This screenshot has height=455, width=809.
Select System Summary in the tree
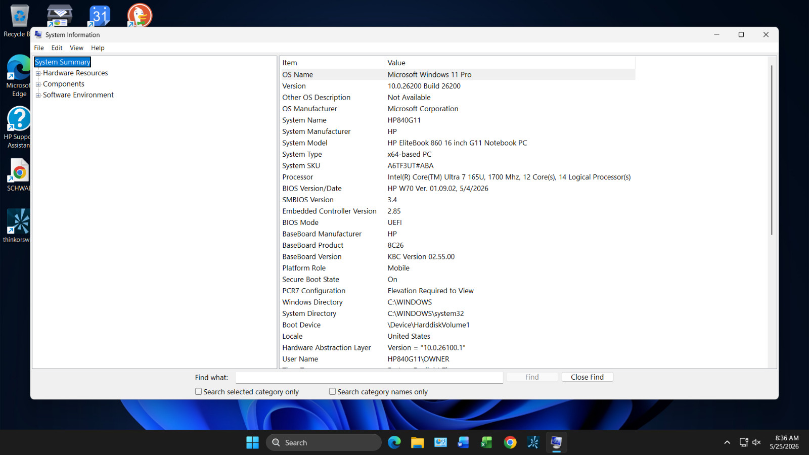point(62,62)
